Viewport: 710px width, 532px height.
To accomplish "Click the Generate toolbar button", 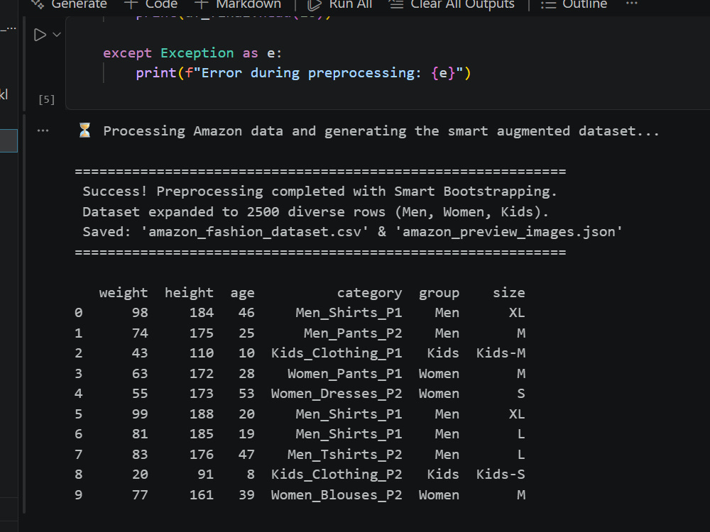I will tap(69, 4).
